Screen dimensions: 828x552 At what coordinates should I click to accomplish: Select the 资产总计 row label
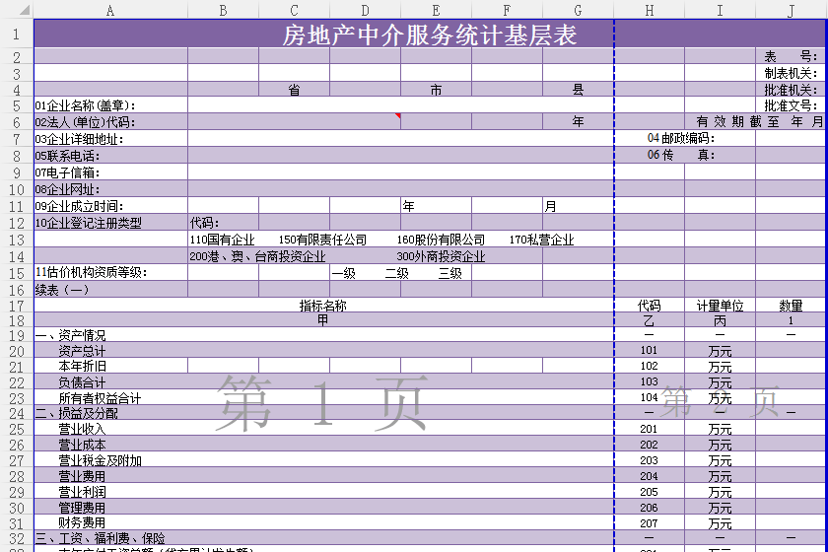pyautogui.click(x=83, y=351)
